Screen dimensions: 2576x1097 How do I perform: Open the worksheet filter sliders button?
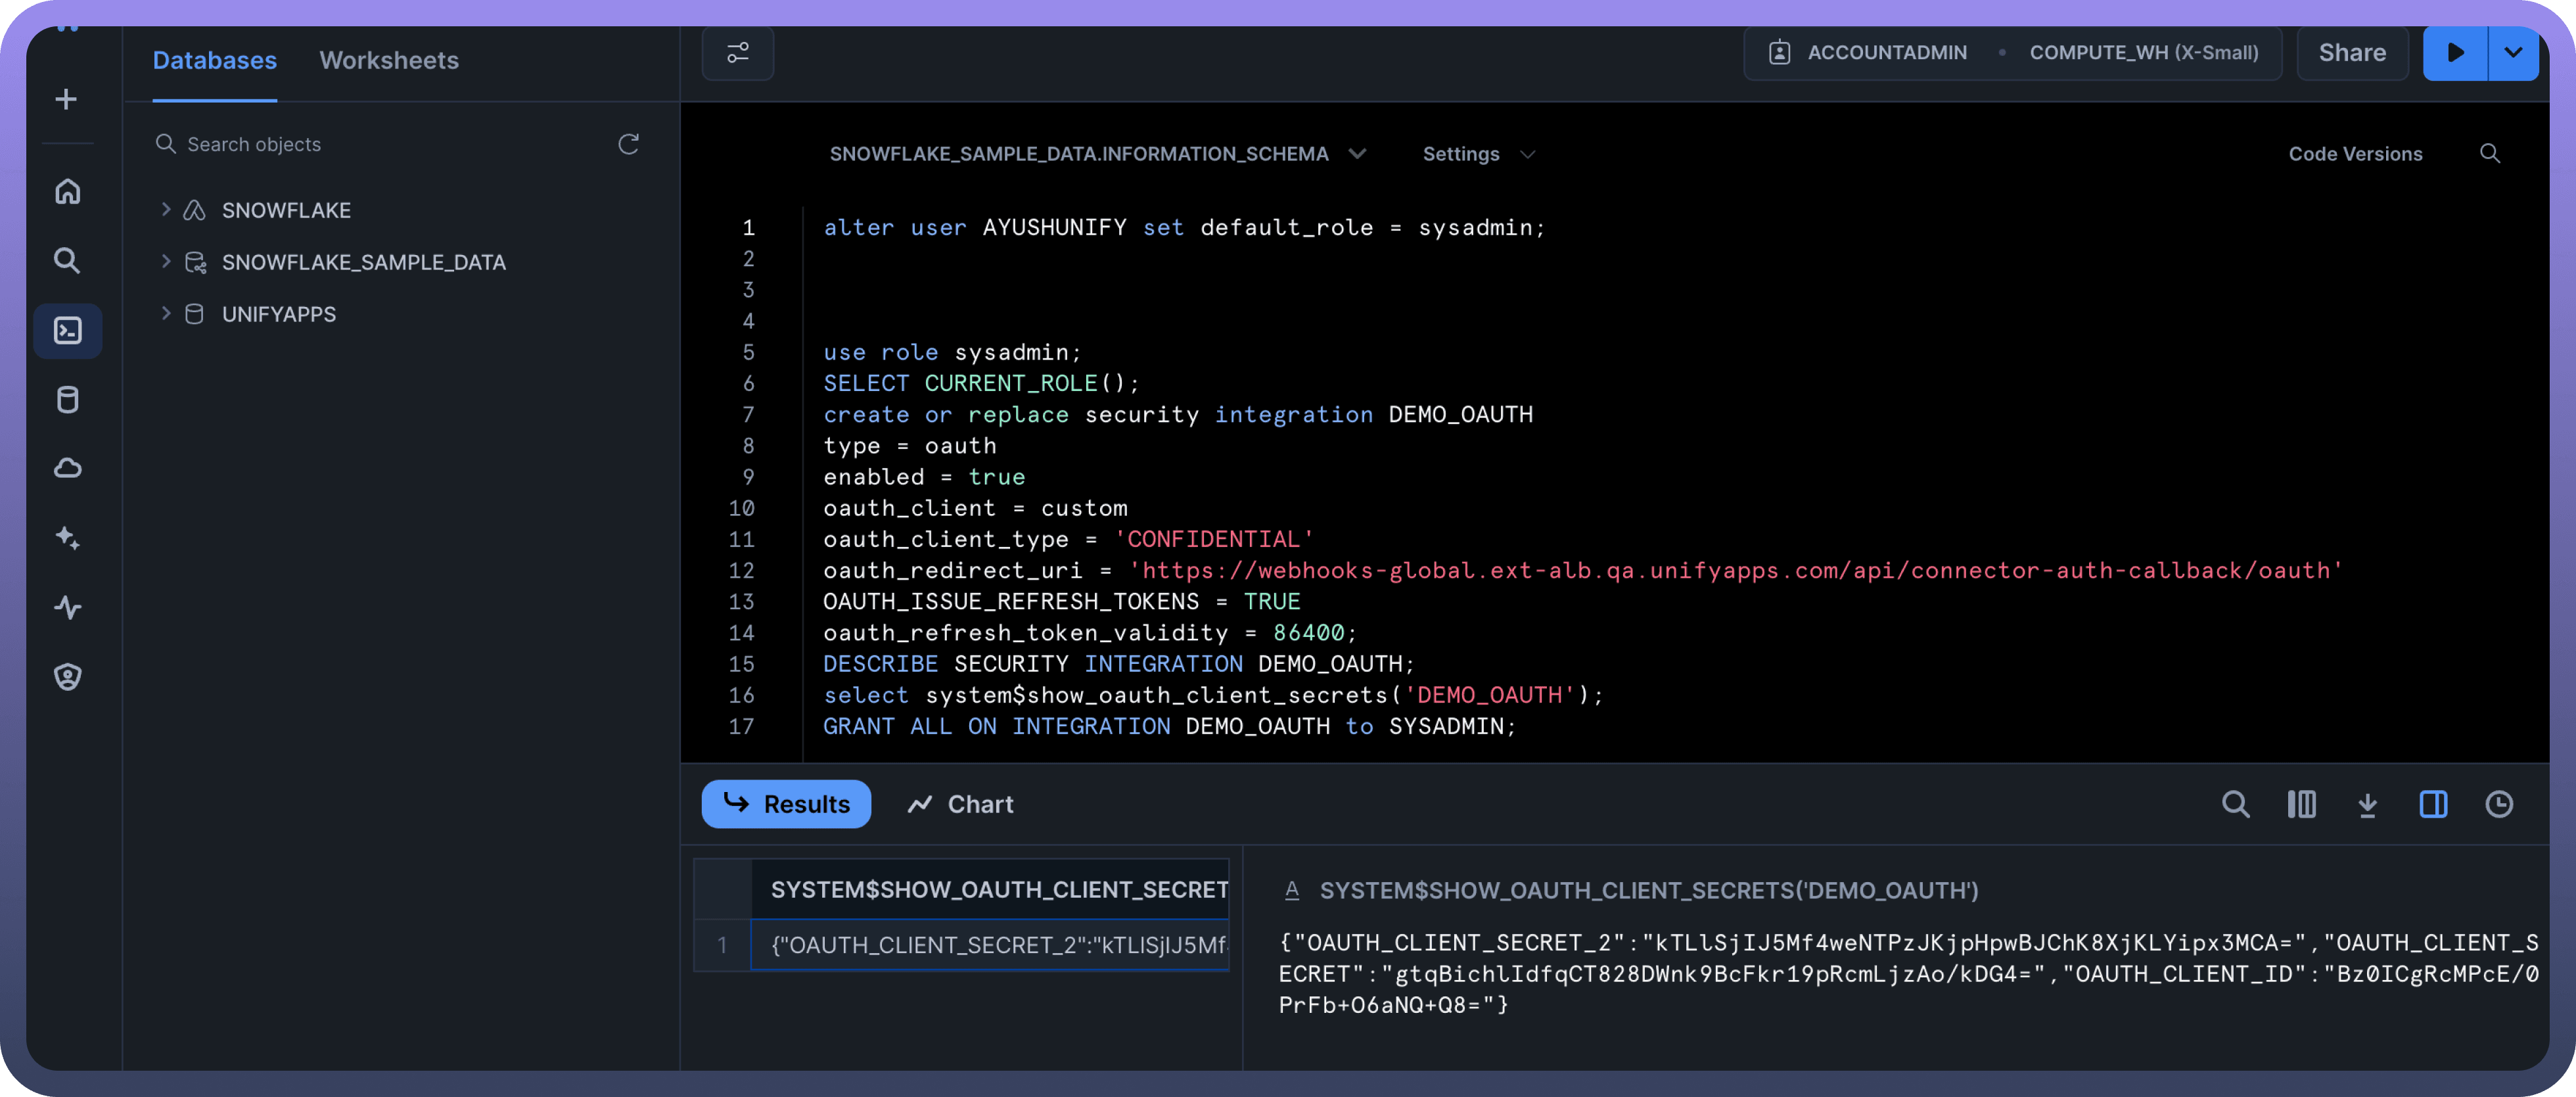coord(738,53)
